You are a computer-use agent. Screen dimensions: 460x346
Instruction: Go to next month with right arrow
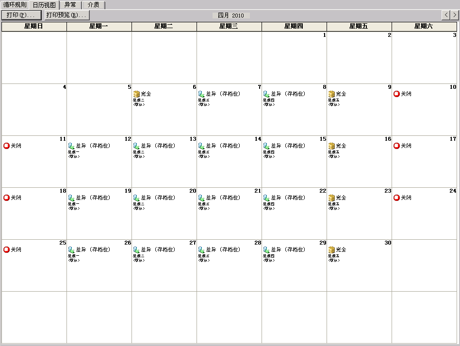pyautogui.click(x=455, y=15)
